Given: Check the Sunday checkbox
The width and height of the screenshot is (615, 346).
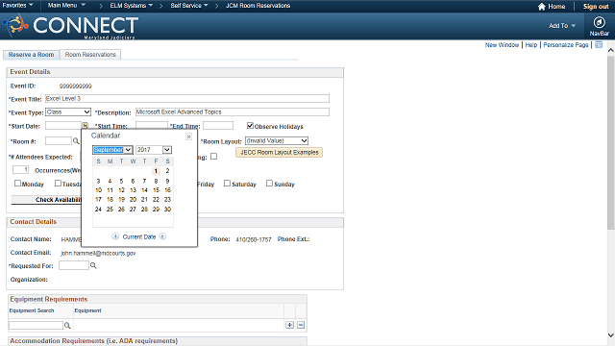Looking at the screenshot, I should 269,184.
